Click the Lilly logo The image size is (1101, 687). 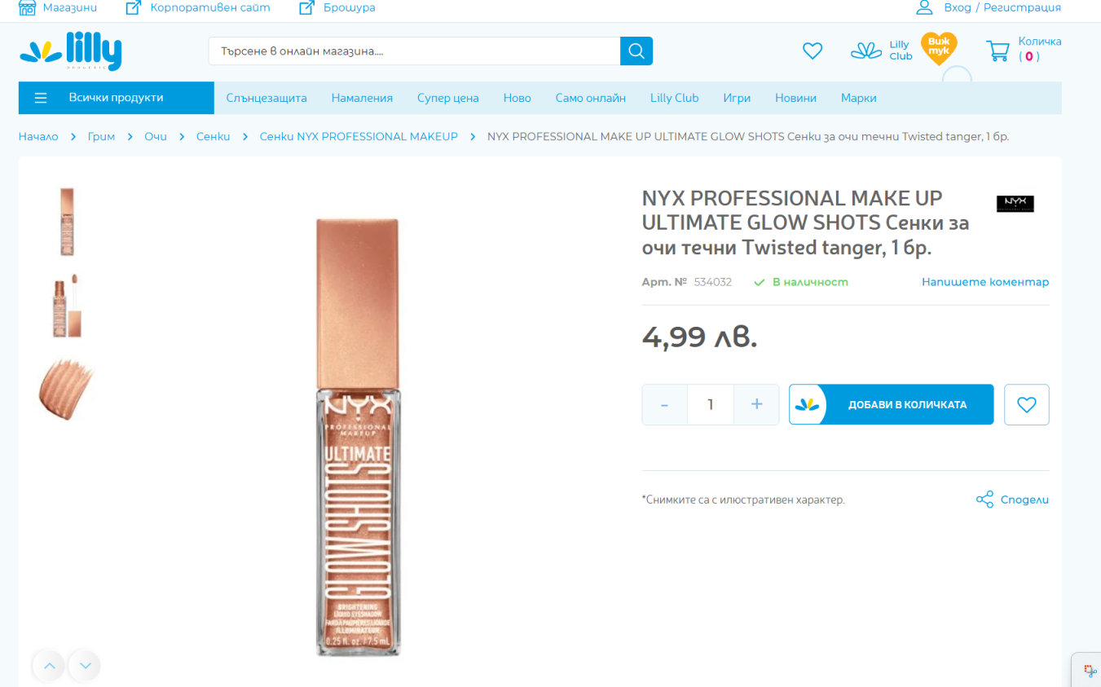click(x=70, y=51)
